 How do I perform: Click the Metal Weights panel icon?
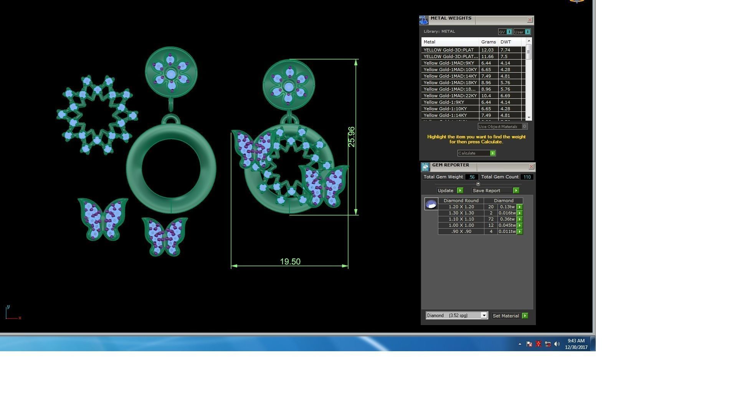pos(423,20)
